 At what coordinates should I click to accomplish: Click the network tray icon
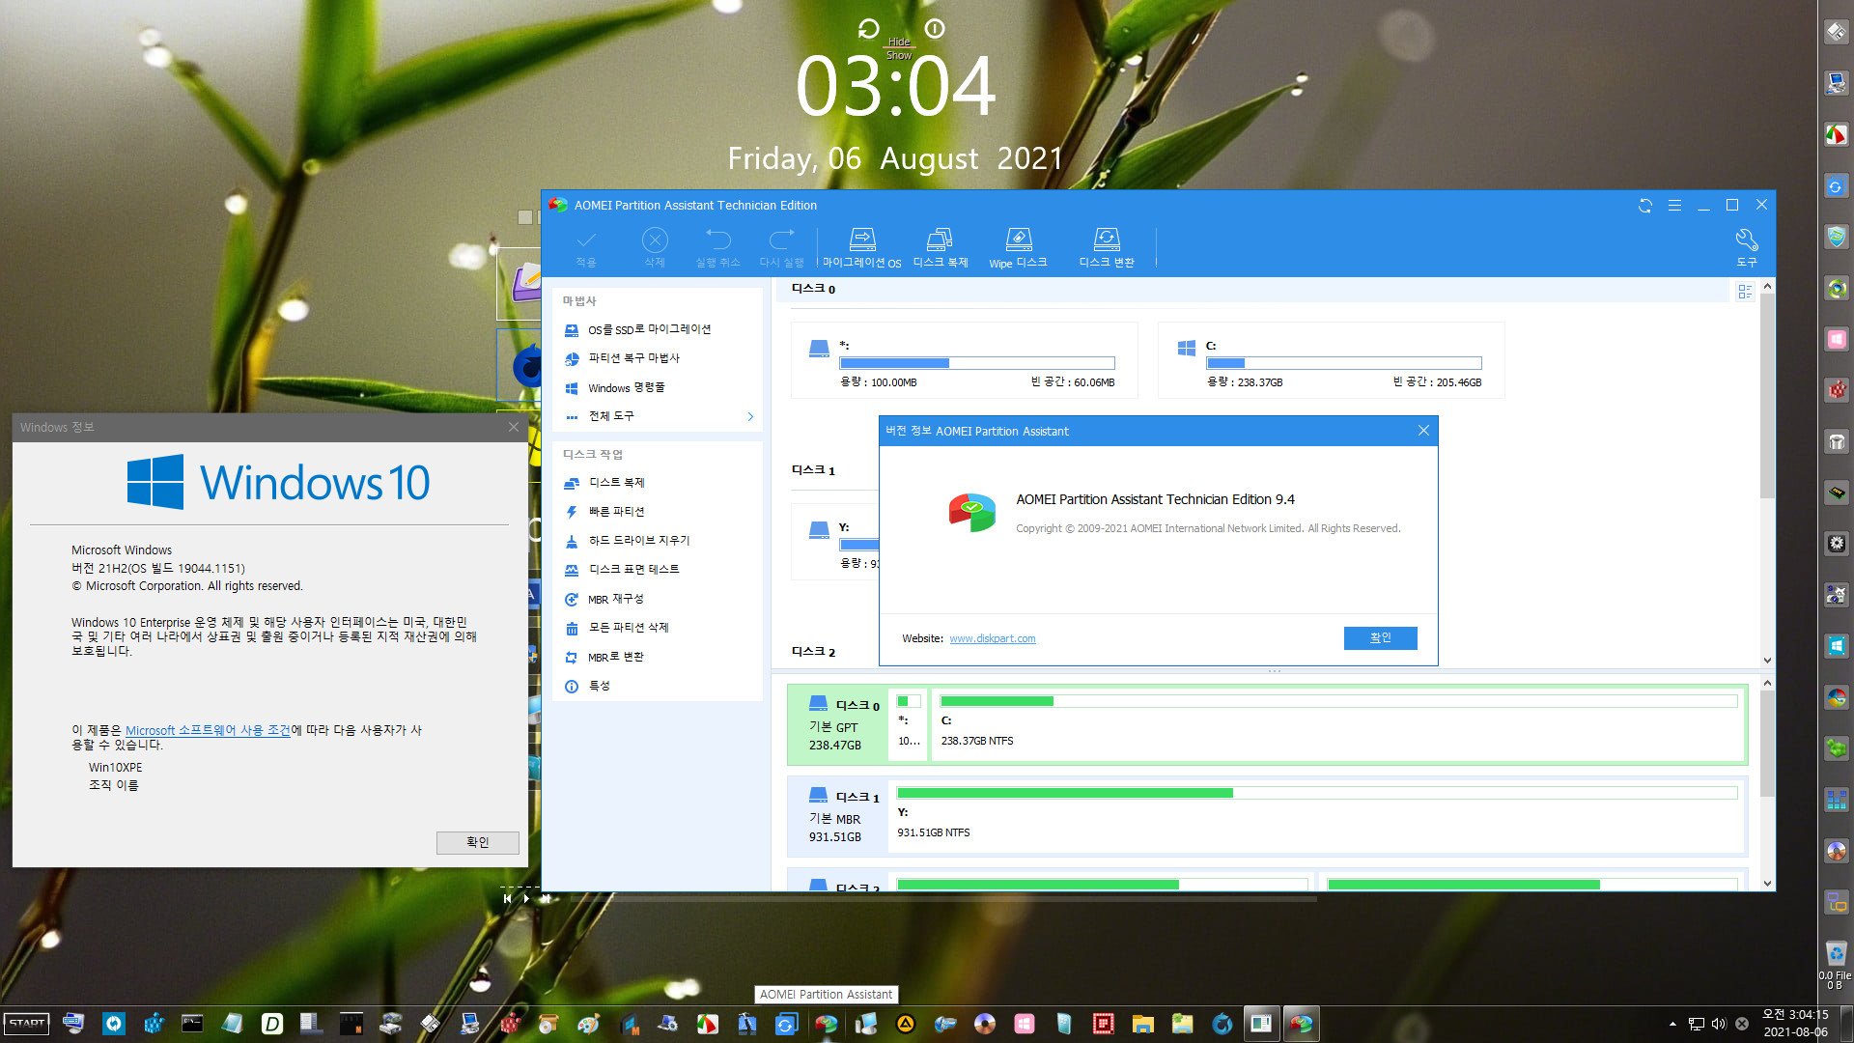1697,1024
